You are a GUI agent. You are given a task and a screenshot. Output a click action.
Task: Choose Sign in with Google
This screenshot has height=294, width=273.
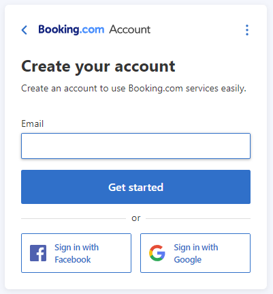pos(195,253)
